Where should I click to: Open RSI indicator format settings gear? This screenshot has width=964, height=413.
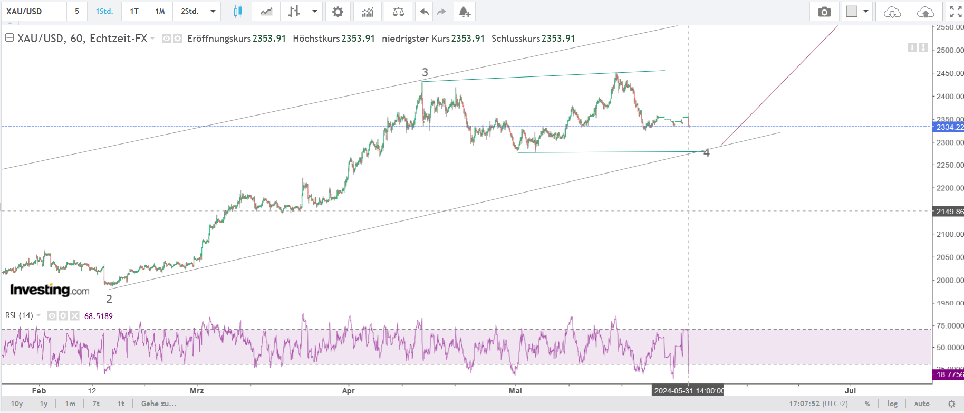[63, 316]
